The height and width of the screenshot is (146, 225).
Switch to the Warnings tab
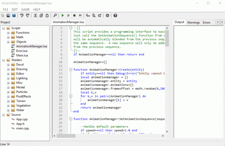[x=193, y=23]
